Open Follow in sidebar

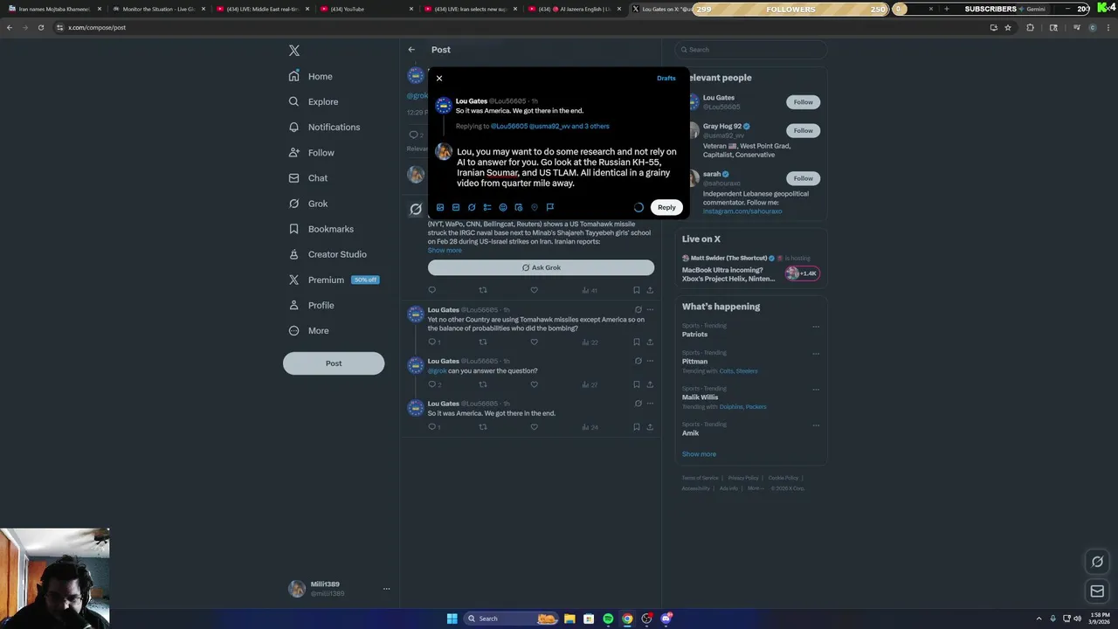click(x=312, y=152)
